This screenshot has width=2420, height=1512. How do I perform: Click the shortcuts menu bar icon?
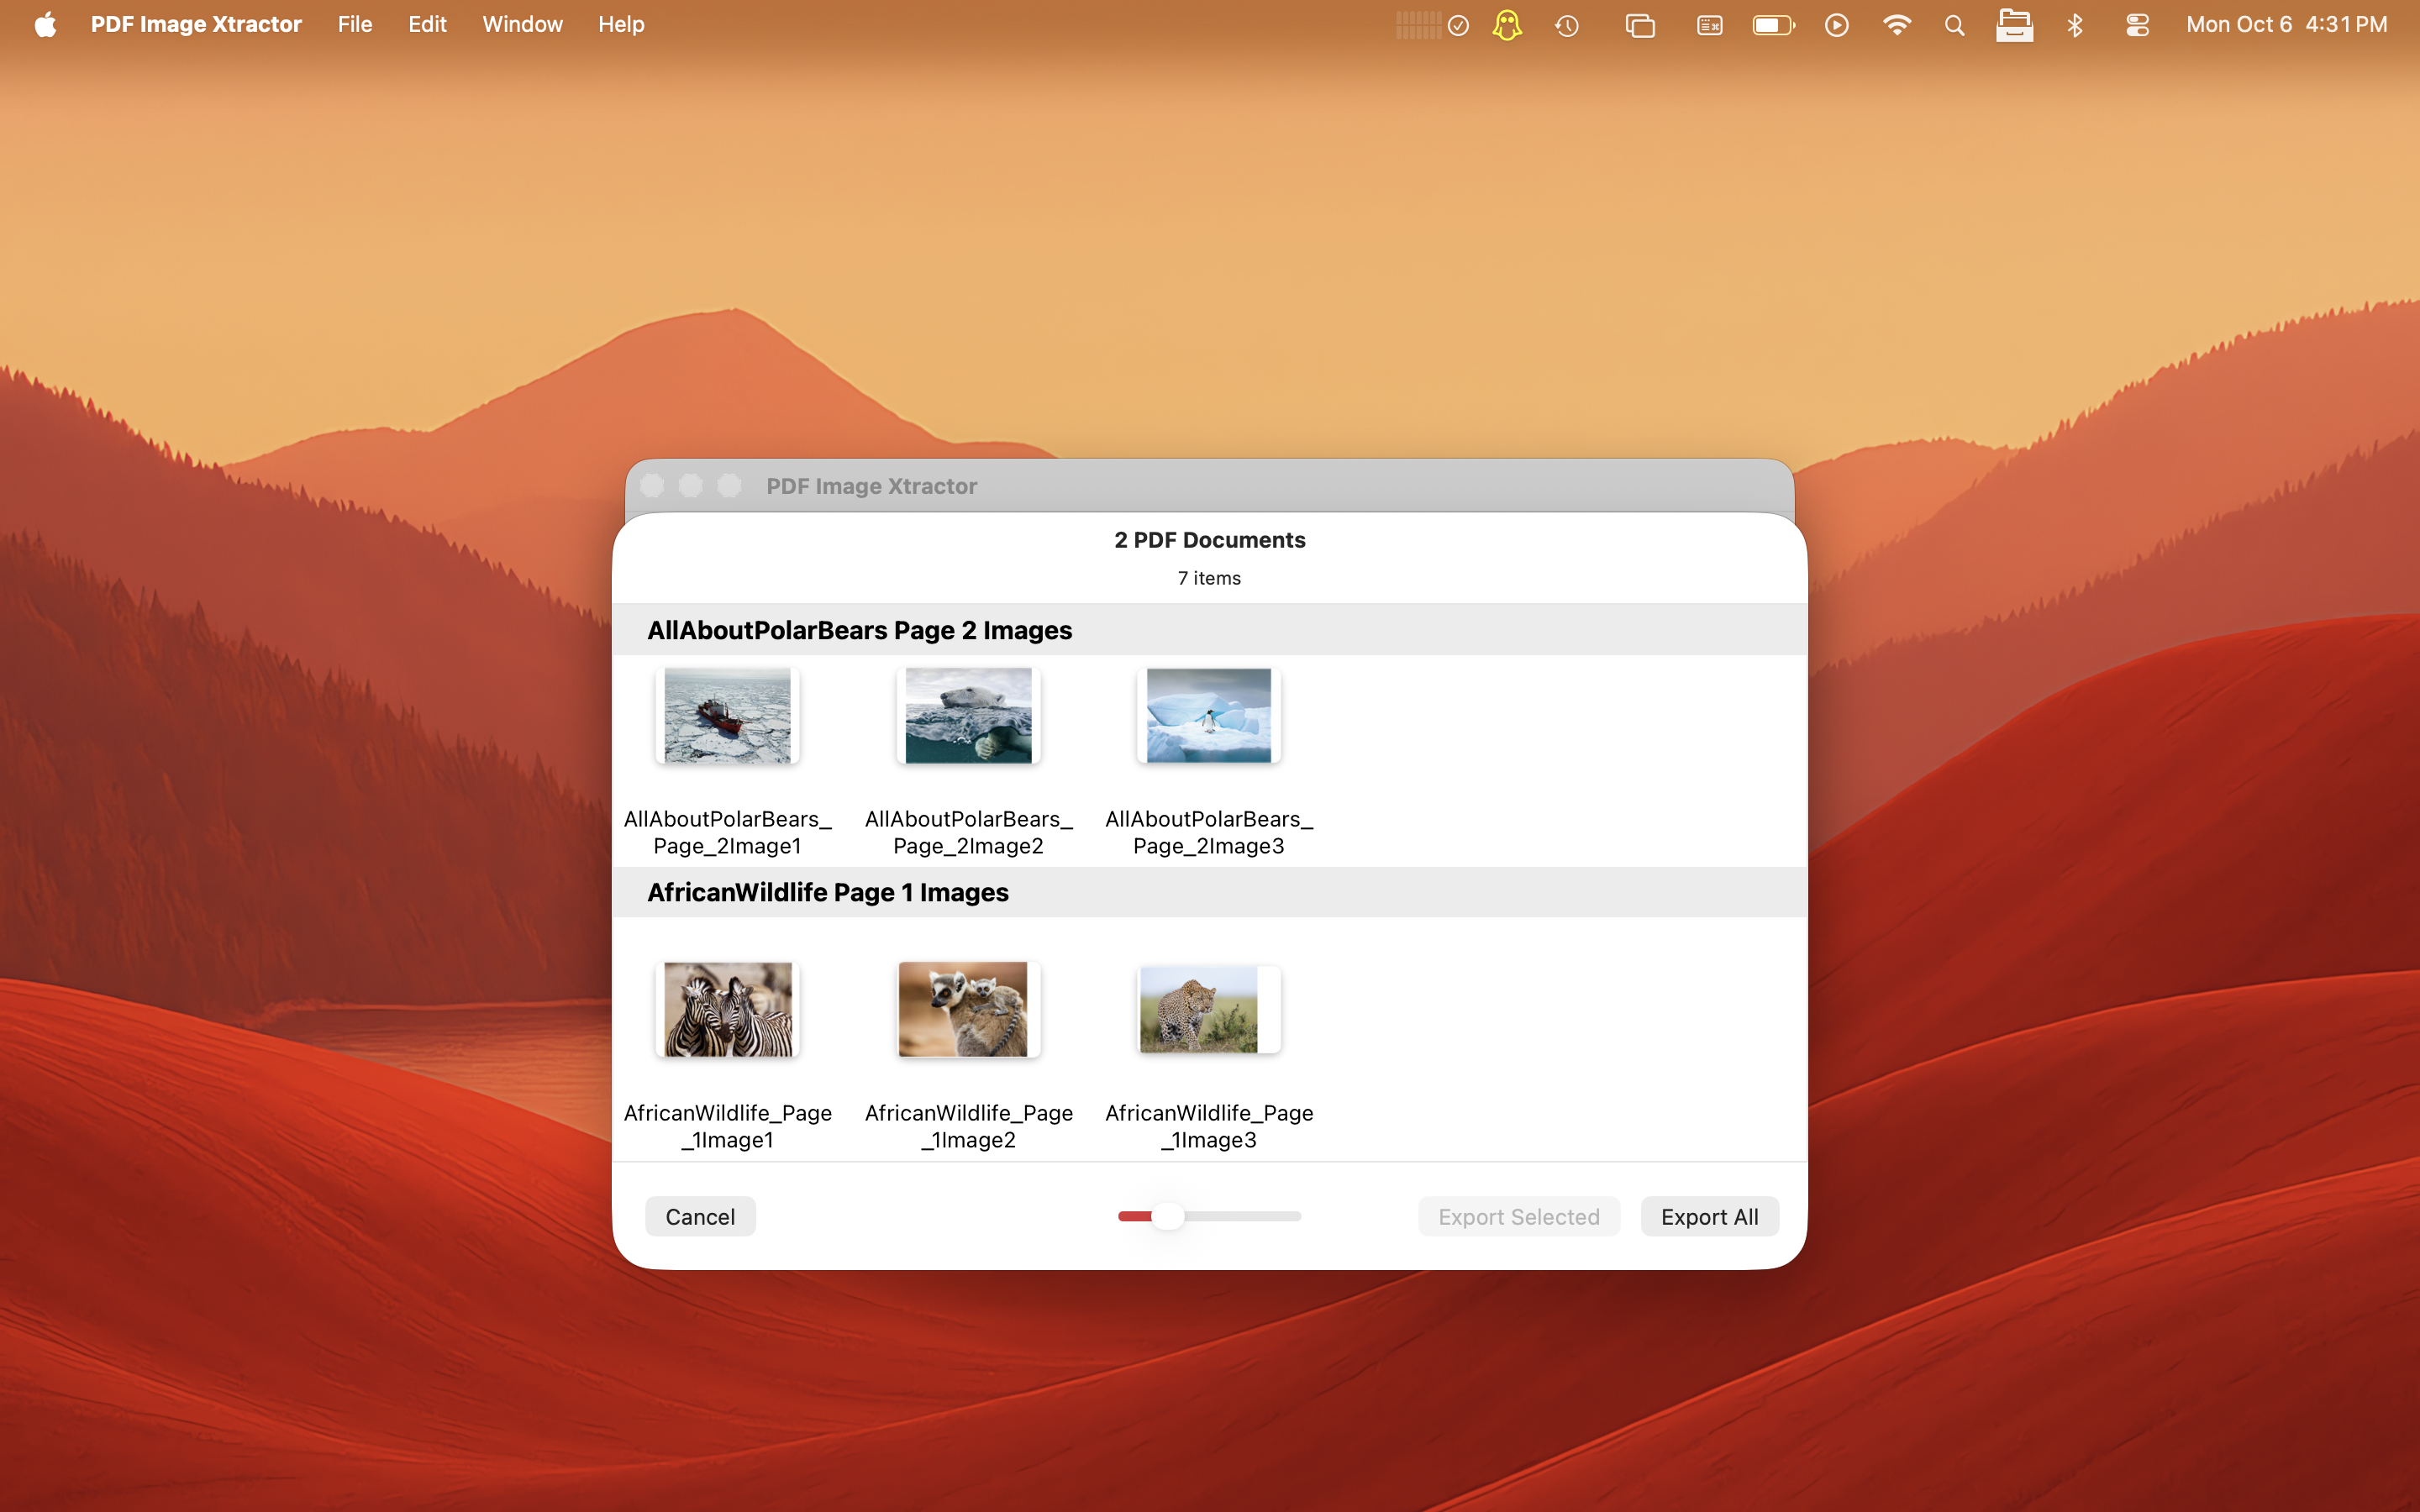1709,24
